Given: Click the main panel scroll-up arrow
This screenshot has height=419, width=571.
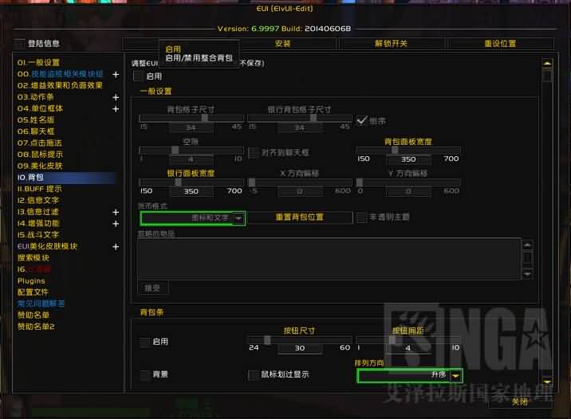Looking at the screenshot, I should (547, 63).
